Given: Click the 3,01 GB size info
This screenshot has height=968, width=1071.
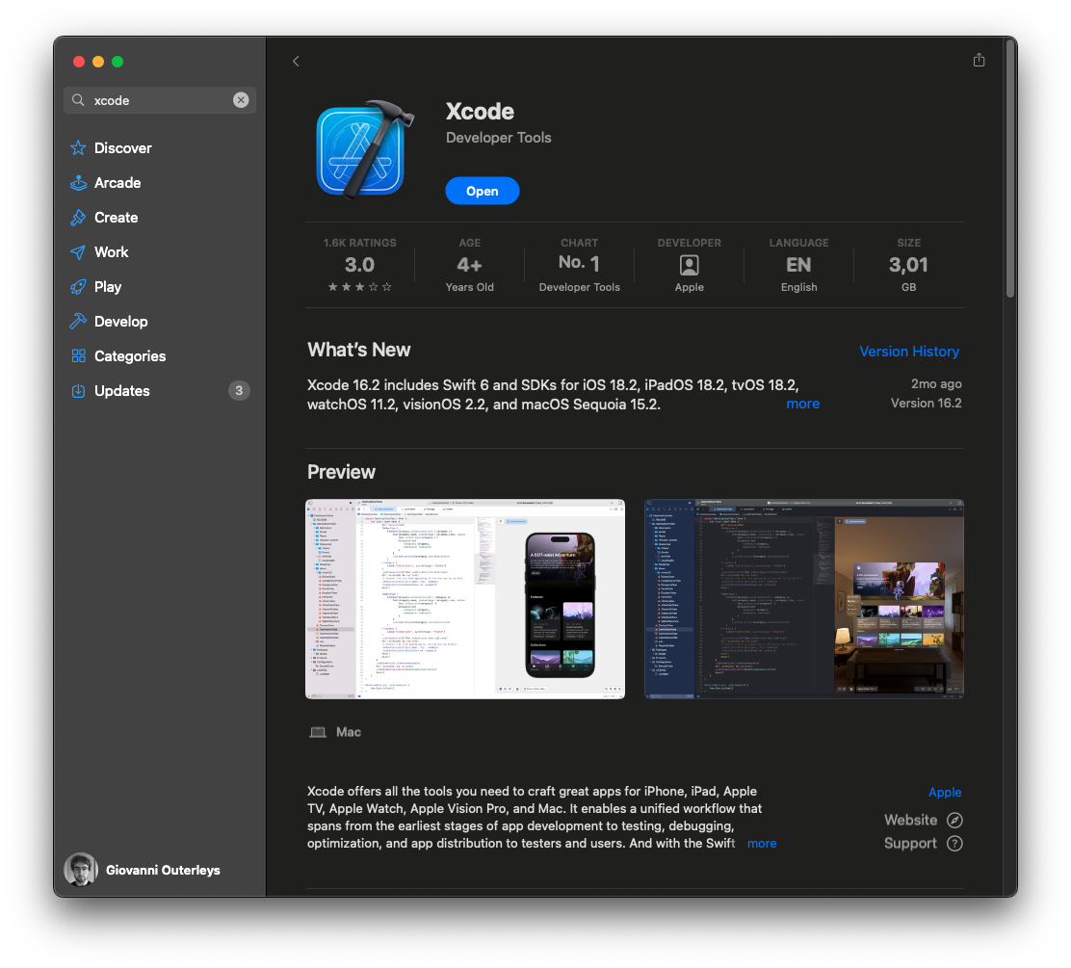Looking at the screenshot, I should pos(908,265).
